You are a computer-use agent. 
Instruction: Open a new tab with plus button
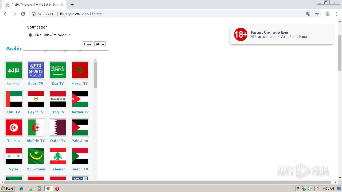coord(72,5)
